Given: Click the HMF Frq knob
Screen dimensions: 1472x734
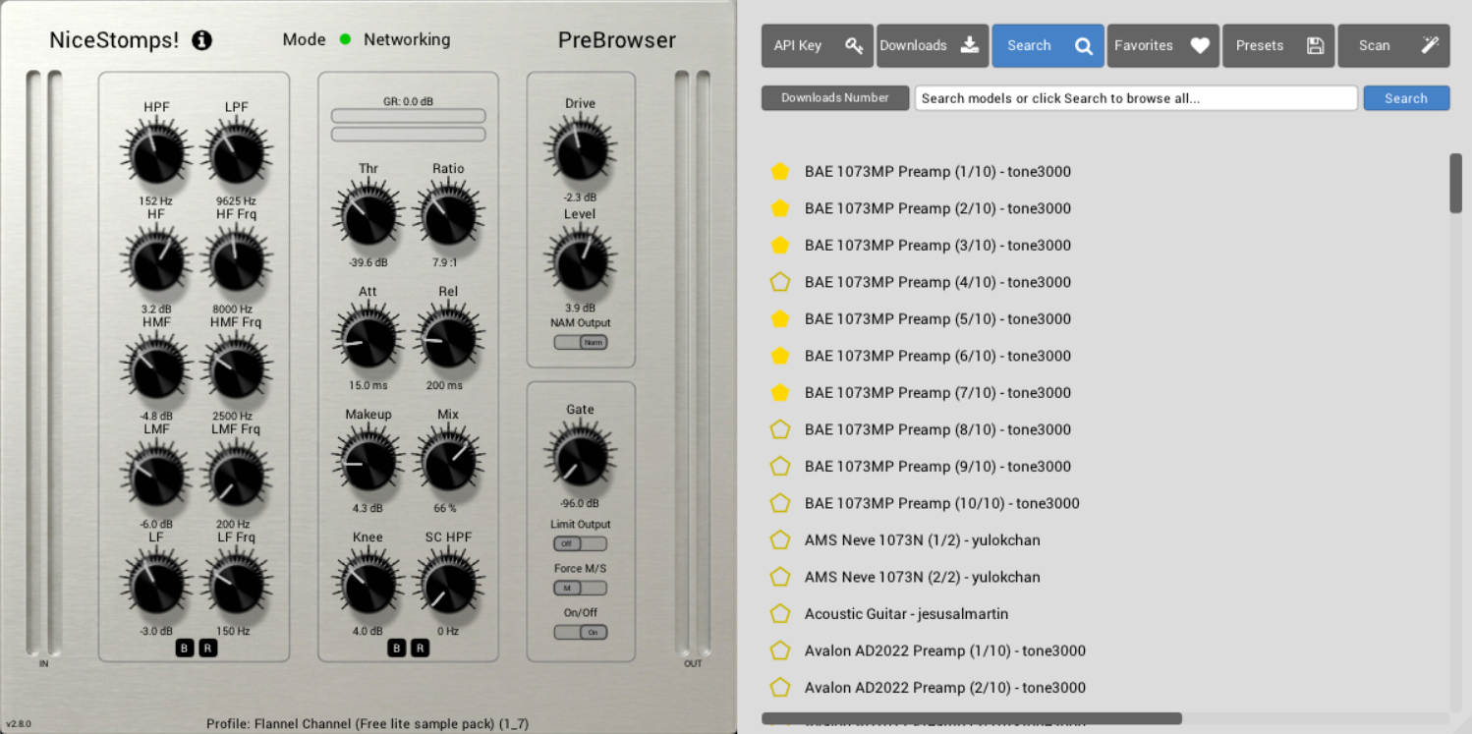Looking at the screenshot, I should pyautogui.click(x=238, y=368).
